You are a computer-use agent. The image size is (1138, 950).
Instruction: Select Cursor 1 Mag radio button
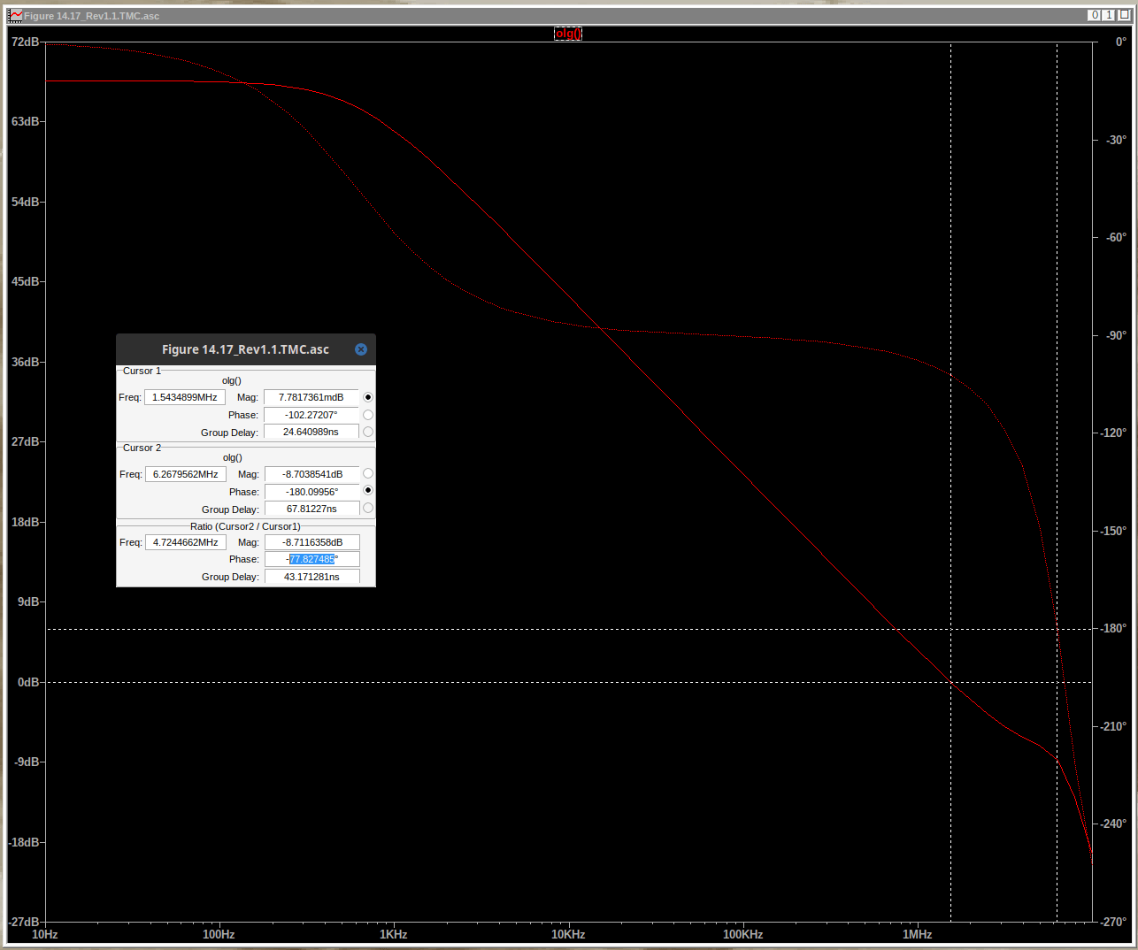coord(368,397)
